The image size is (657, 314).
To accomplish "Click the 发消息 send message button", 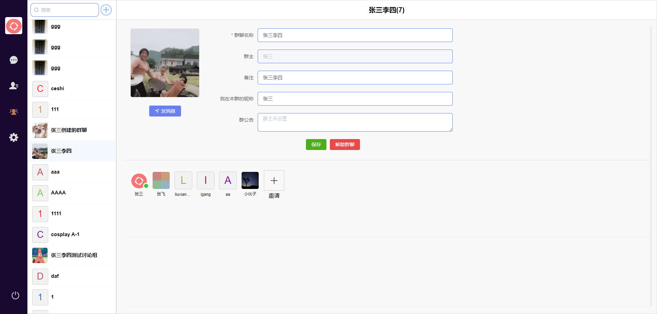I will (165, 111).
